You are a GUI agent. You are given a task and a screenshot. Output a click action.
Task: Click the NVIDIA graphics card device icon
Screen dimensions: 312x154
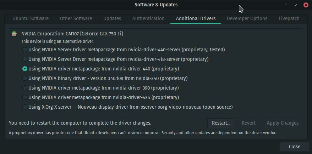coord(14,34)
